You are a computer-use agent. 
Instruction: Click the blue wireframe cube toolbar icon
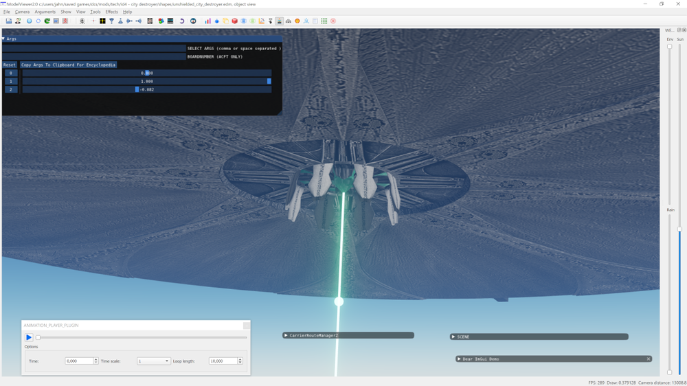244,21
